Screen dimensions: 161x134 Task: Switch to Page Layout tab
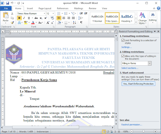coord(45,8)
